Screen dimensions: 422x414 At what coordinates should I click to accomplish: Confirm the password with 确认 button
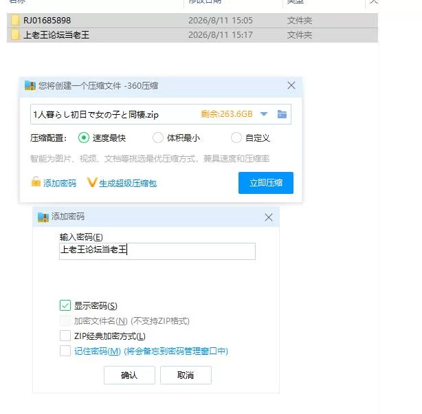pyautogui.click(x=129, y=375)
